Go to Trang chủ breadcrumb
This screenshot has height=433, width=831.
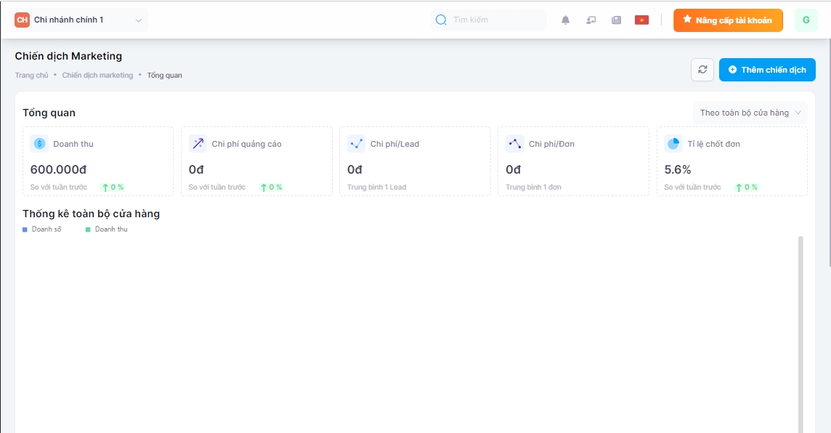coord(31,76)
